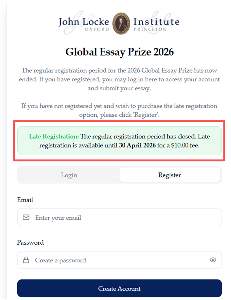Click the 'Global Essay Prize 2026' heading
The height and width of the screenshot is (300, 231).
[x=119, y=52]
